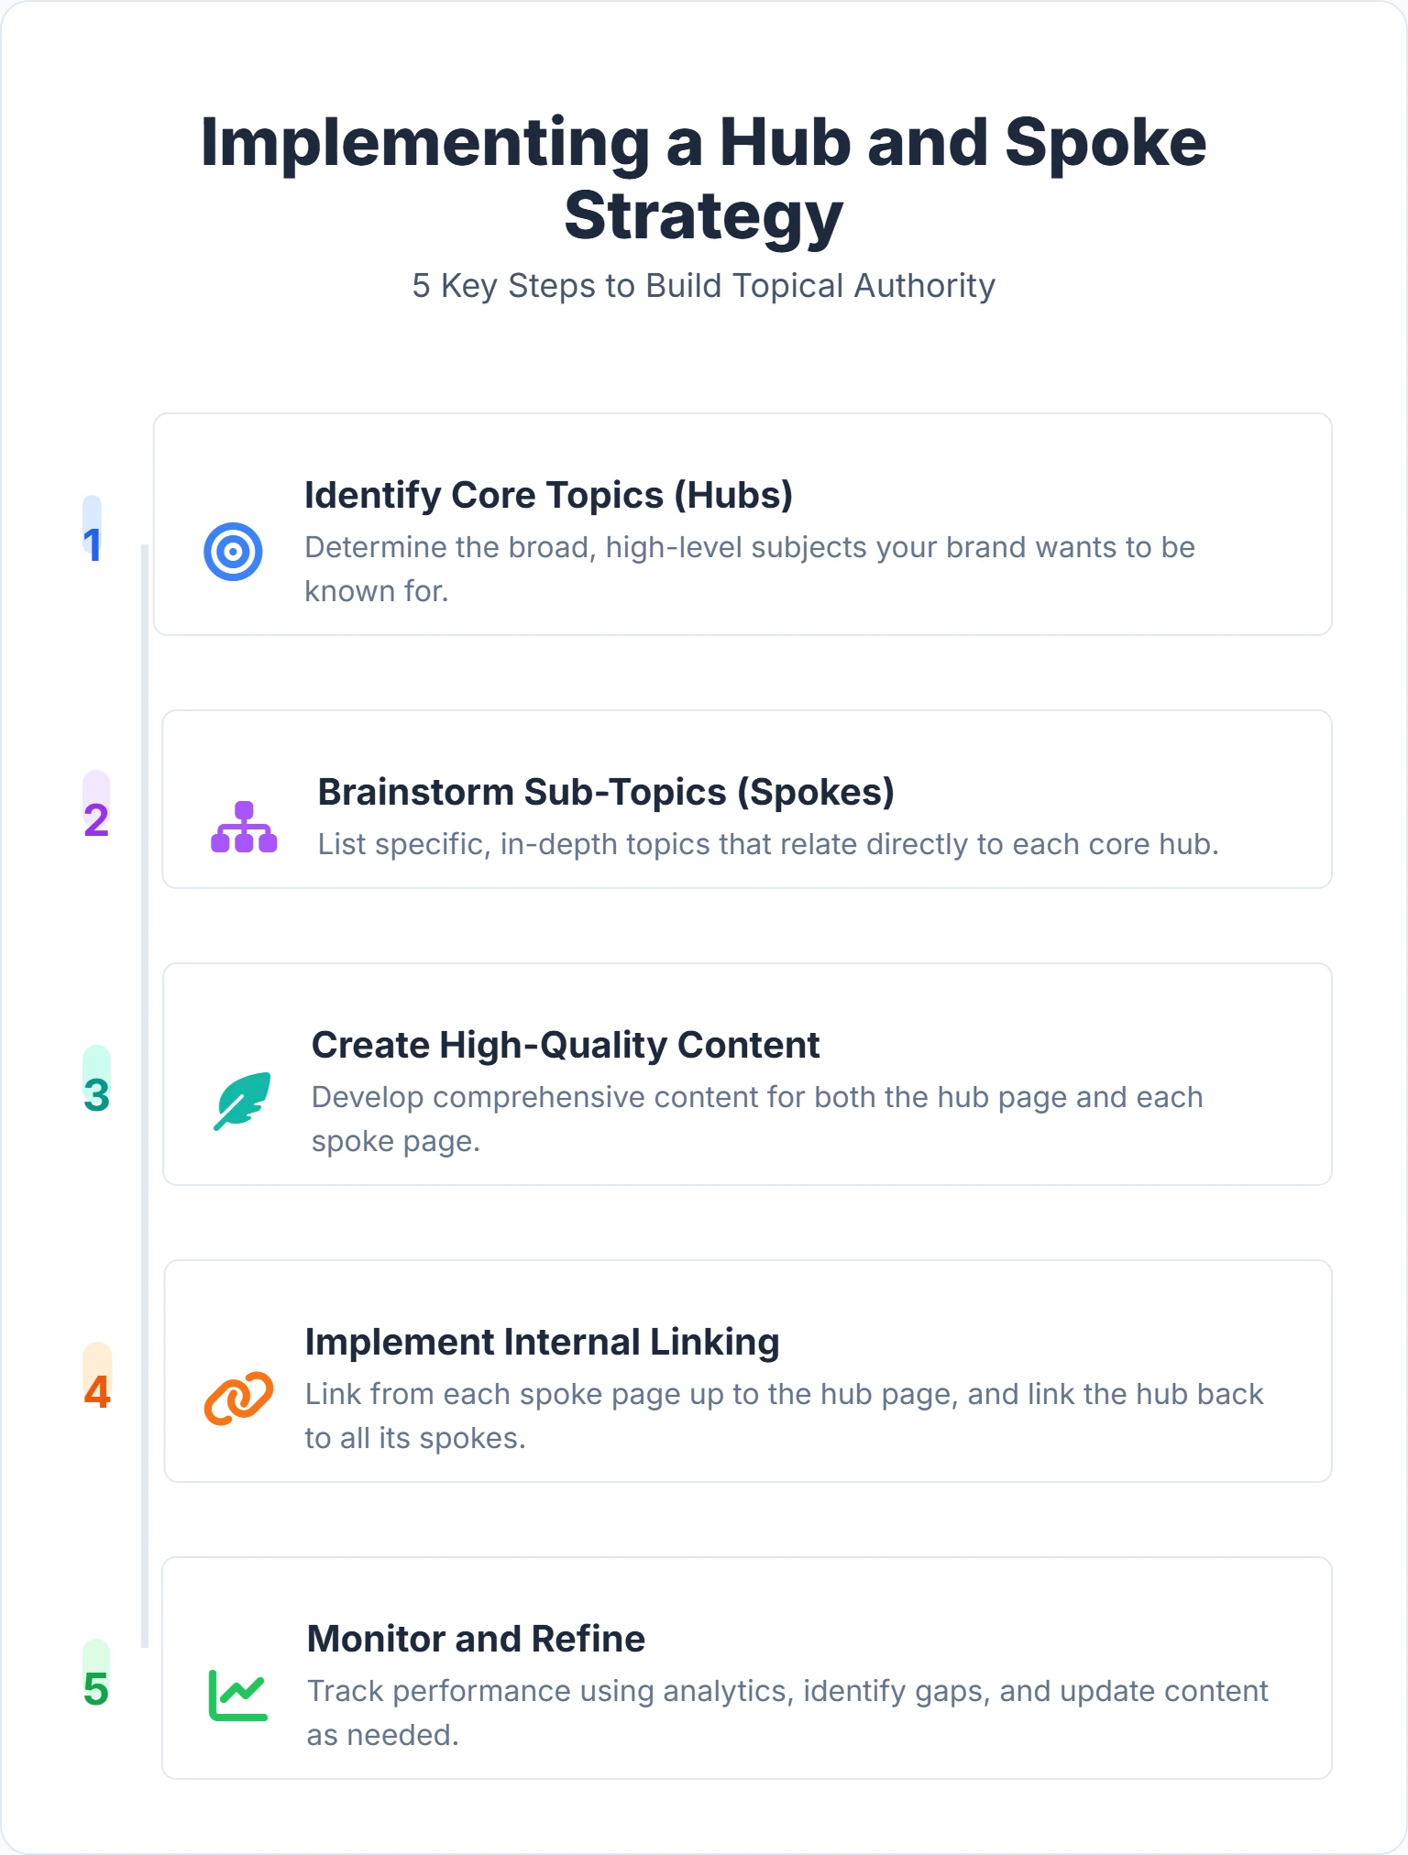
Task: Select step number 1 badge
Action: click(x=92, y=531)
